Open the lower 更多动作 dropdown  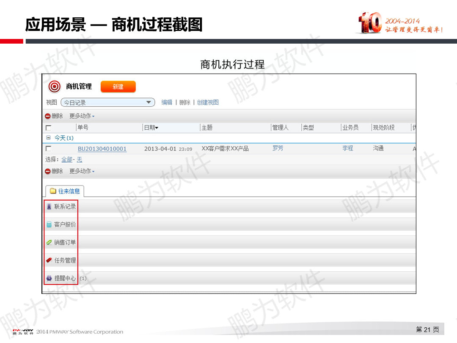point(82,171)
